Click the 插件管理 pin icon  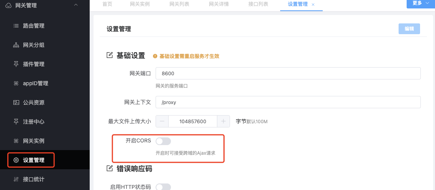coord(16,64)
